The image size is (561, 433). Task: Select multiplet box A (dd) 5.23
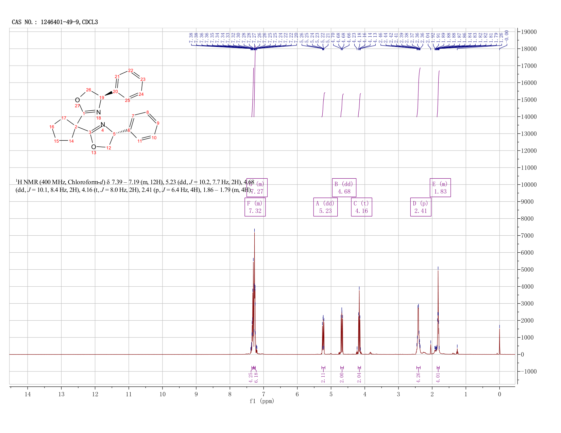(325, 207)
